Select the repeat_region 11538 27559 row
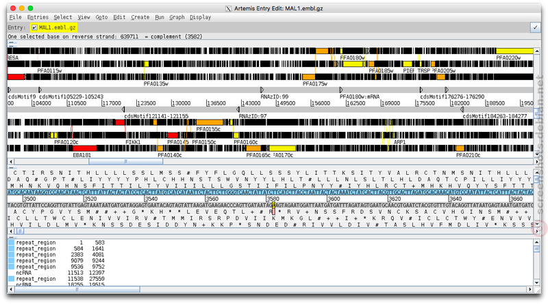 point(57,279)
